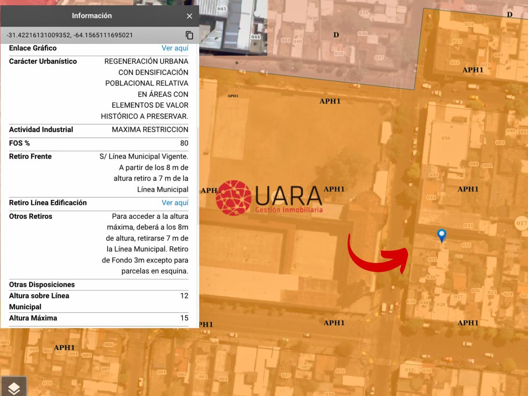
Task: Close the Información panel
Action: click(x=189, y=16)
